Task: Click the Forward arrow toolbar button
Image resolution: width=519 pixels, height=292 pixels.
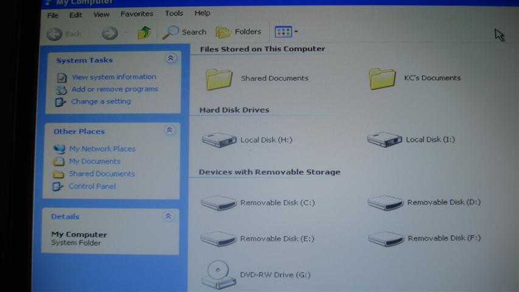Action: [x=110, y=33]
